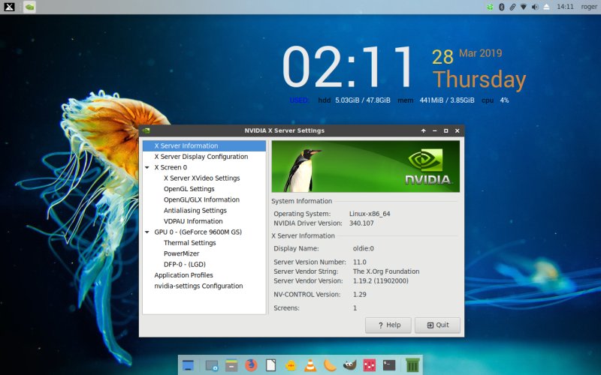The width and height of the screenshot is (601, 375).
Task: Click the hdd usage 5.03GiB / 47.8GiB
Action: [363, 100]
